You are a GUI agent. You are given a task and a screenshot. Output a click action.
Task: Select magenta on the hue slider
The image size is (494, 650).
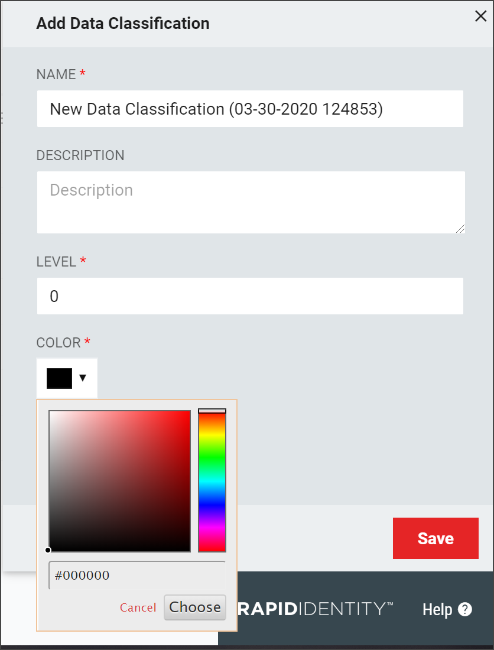coord(212,528)
